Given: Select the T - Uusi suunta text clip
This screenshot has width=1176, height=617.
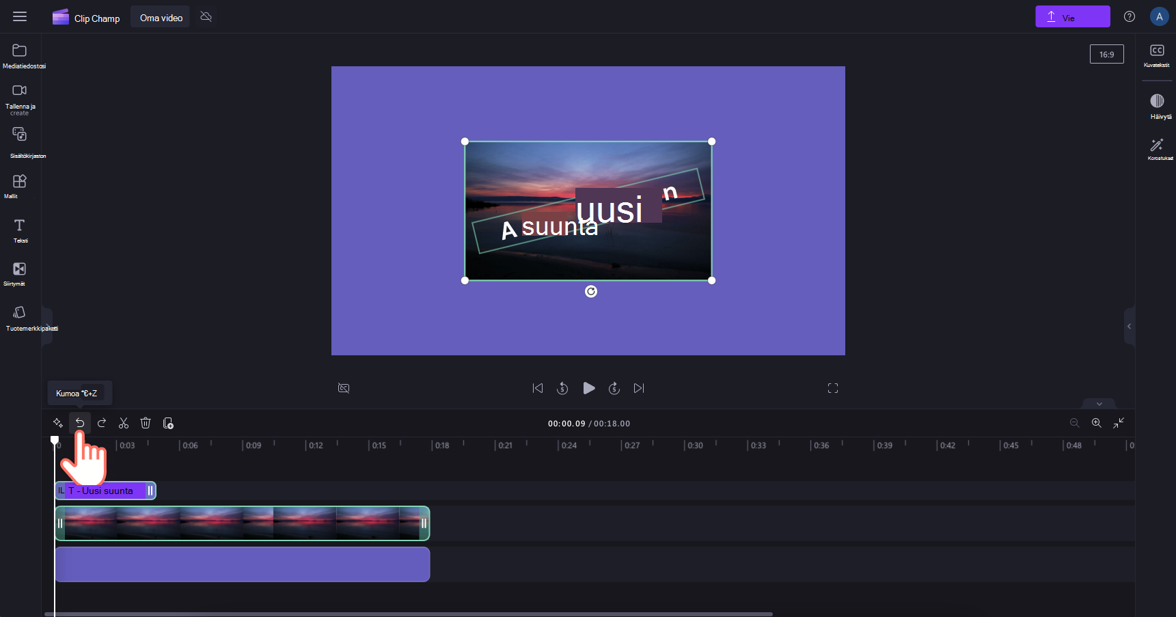Looking at the screenshot, I should pos(105,491).
